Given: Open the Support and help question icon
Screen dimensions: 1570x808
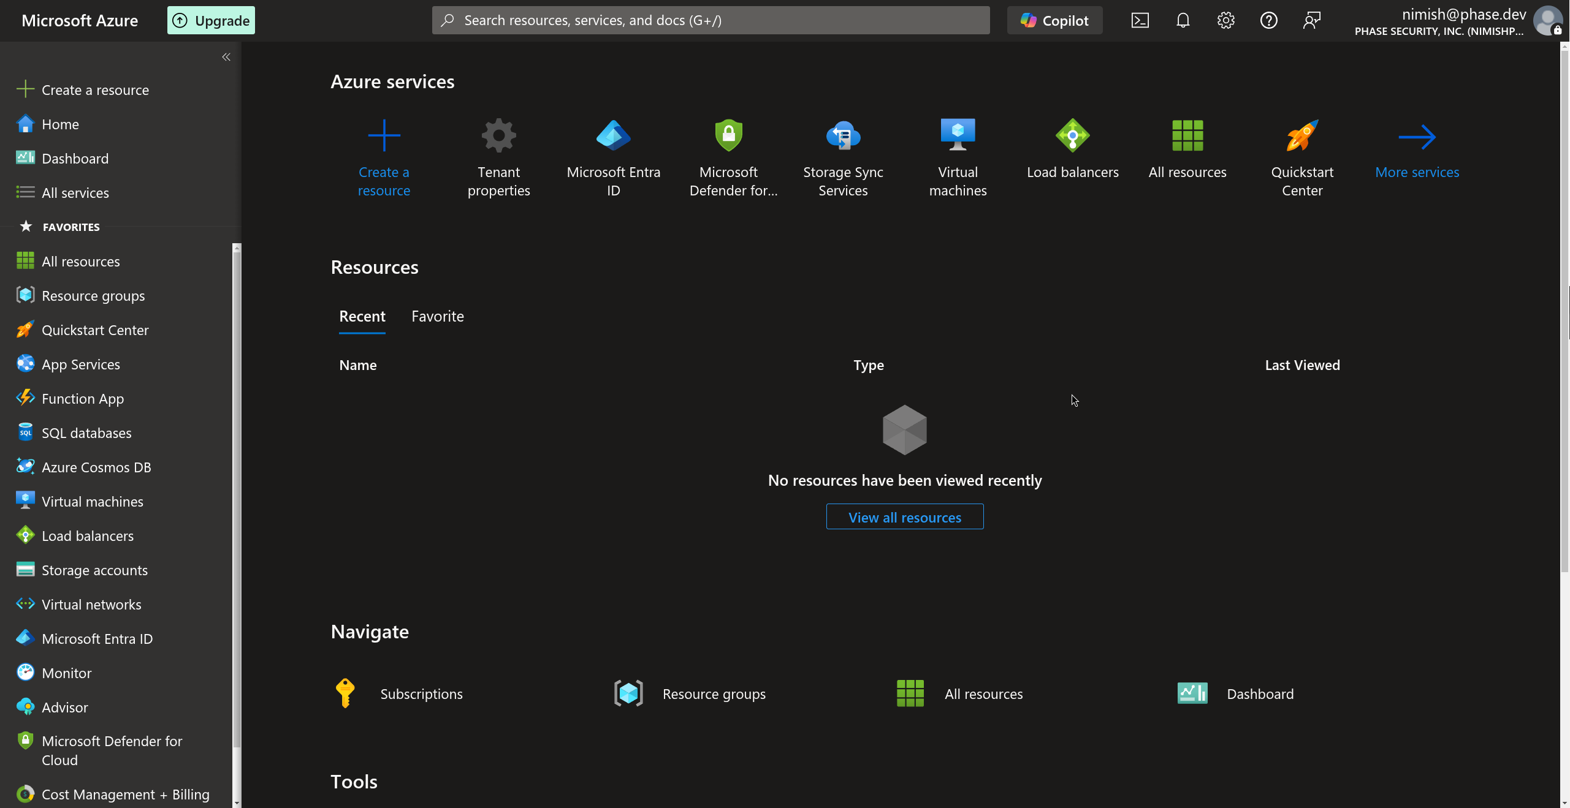Looking at the screenshot, I should pyautogui.click(x=1268, y=20).
